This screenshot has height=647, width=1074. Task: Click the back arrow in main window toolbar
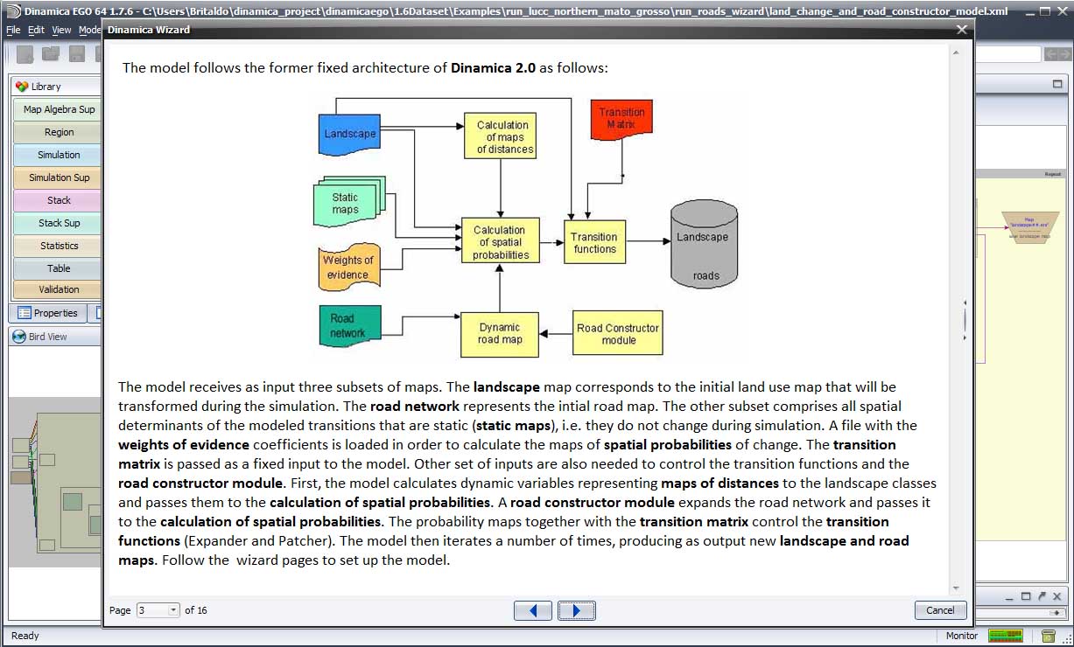(x=1050, y=54)
